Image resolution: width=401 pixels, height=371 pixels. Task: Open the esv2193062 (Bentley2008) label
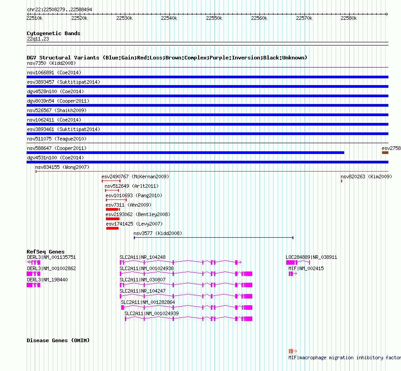click(138, 214)
